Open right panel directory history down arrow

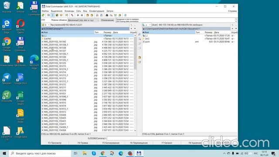pyautogui.click(x=236, y=29)
